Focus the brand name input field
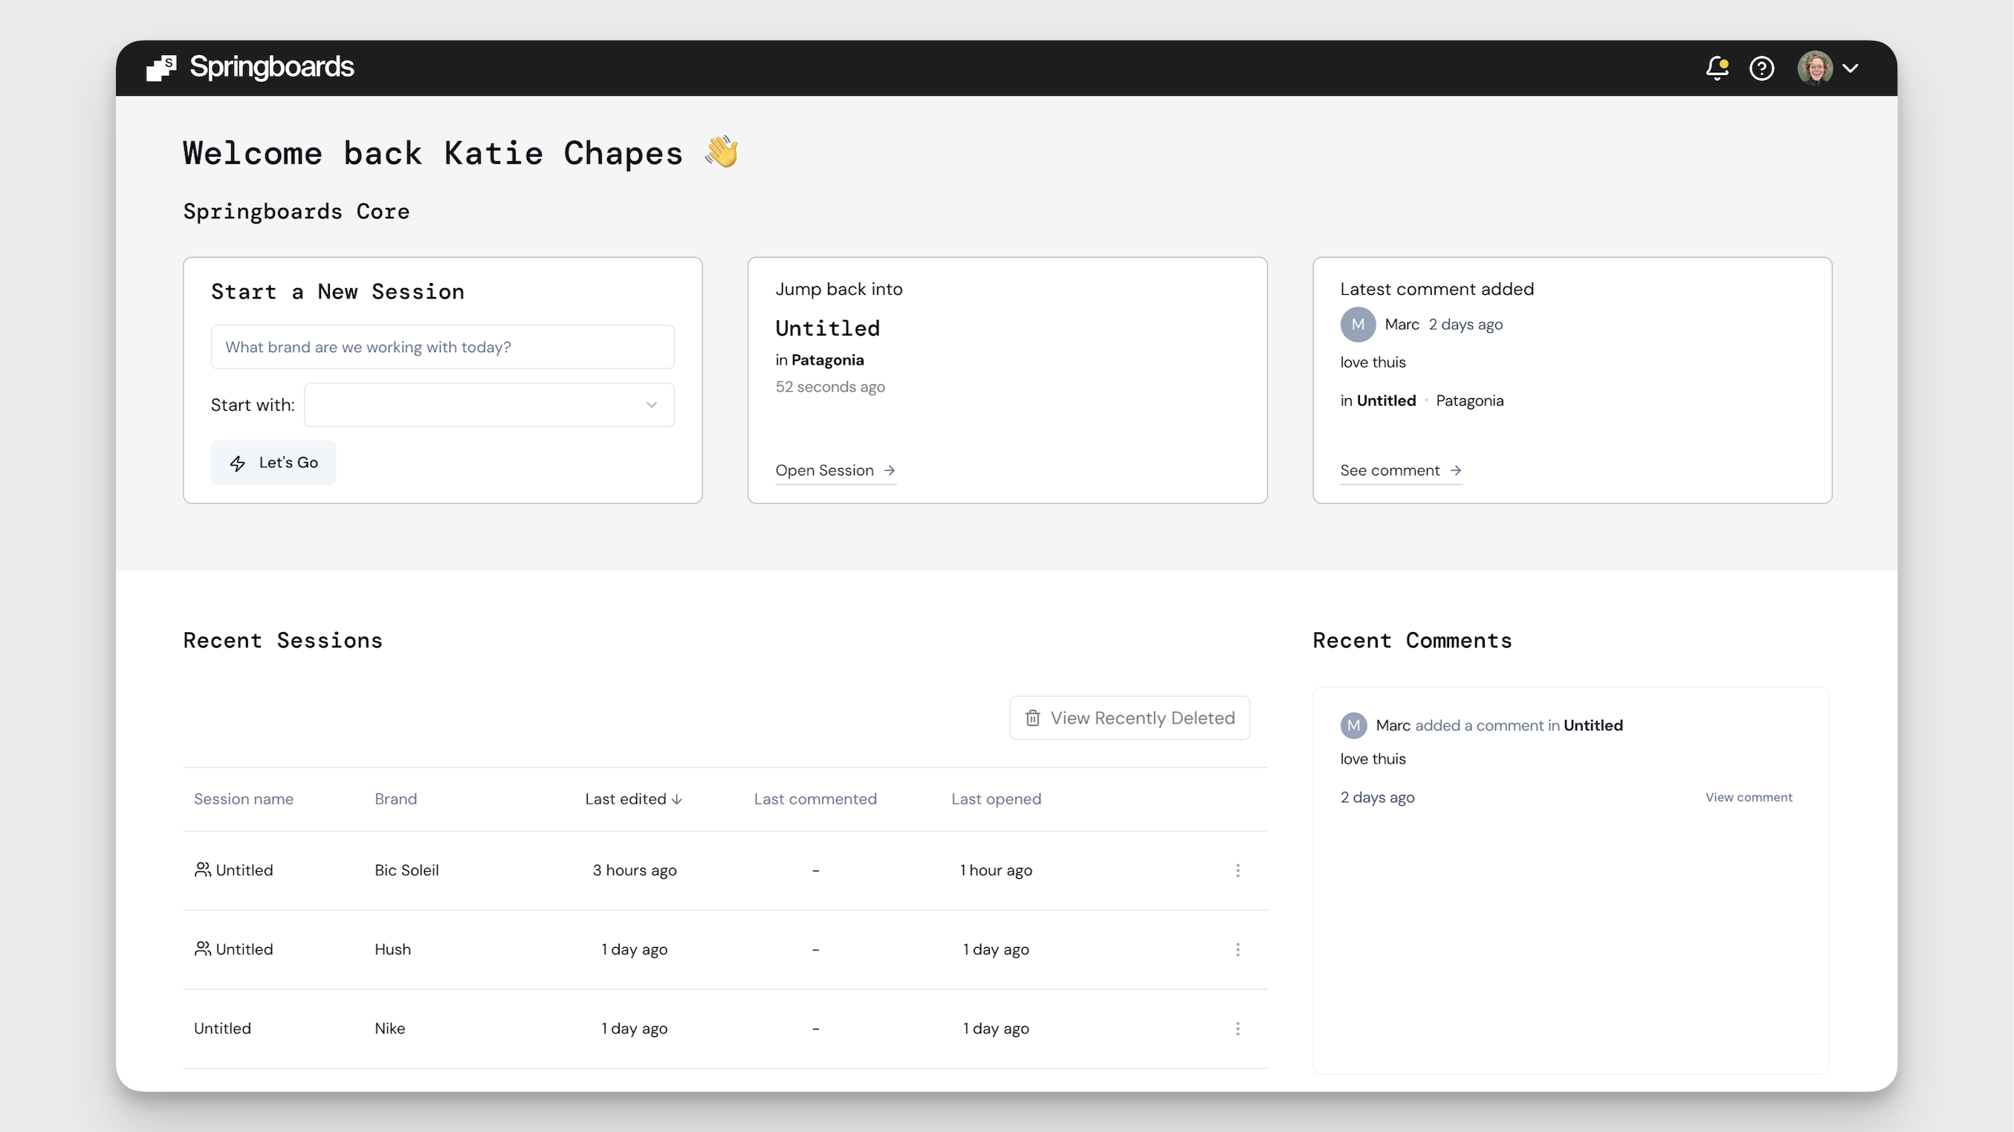 click(x=442, y=347)
